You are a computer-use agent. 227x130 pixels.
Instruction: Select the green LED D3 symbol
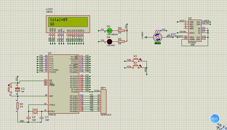109,31
